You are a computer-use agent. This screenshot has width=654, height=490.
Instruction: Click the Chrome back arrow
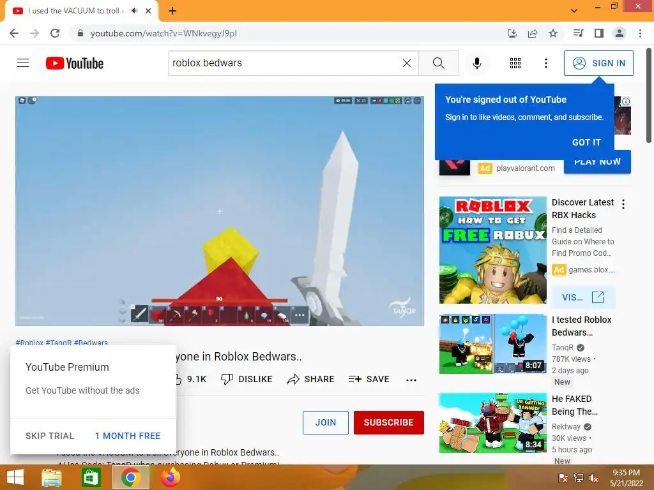click(14, 33)
